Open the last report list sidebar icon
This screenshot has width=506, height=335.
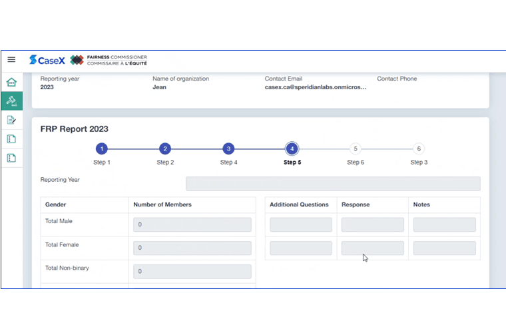point(11,158)
